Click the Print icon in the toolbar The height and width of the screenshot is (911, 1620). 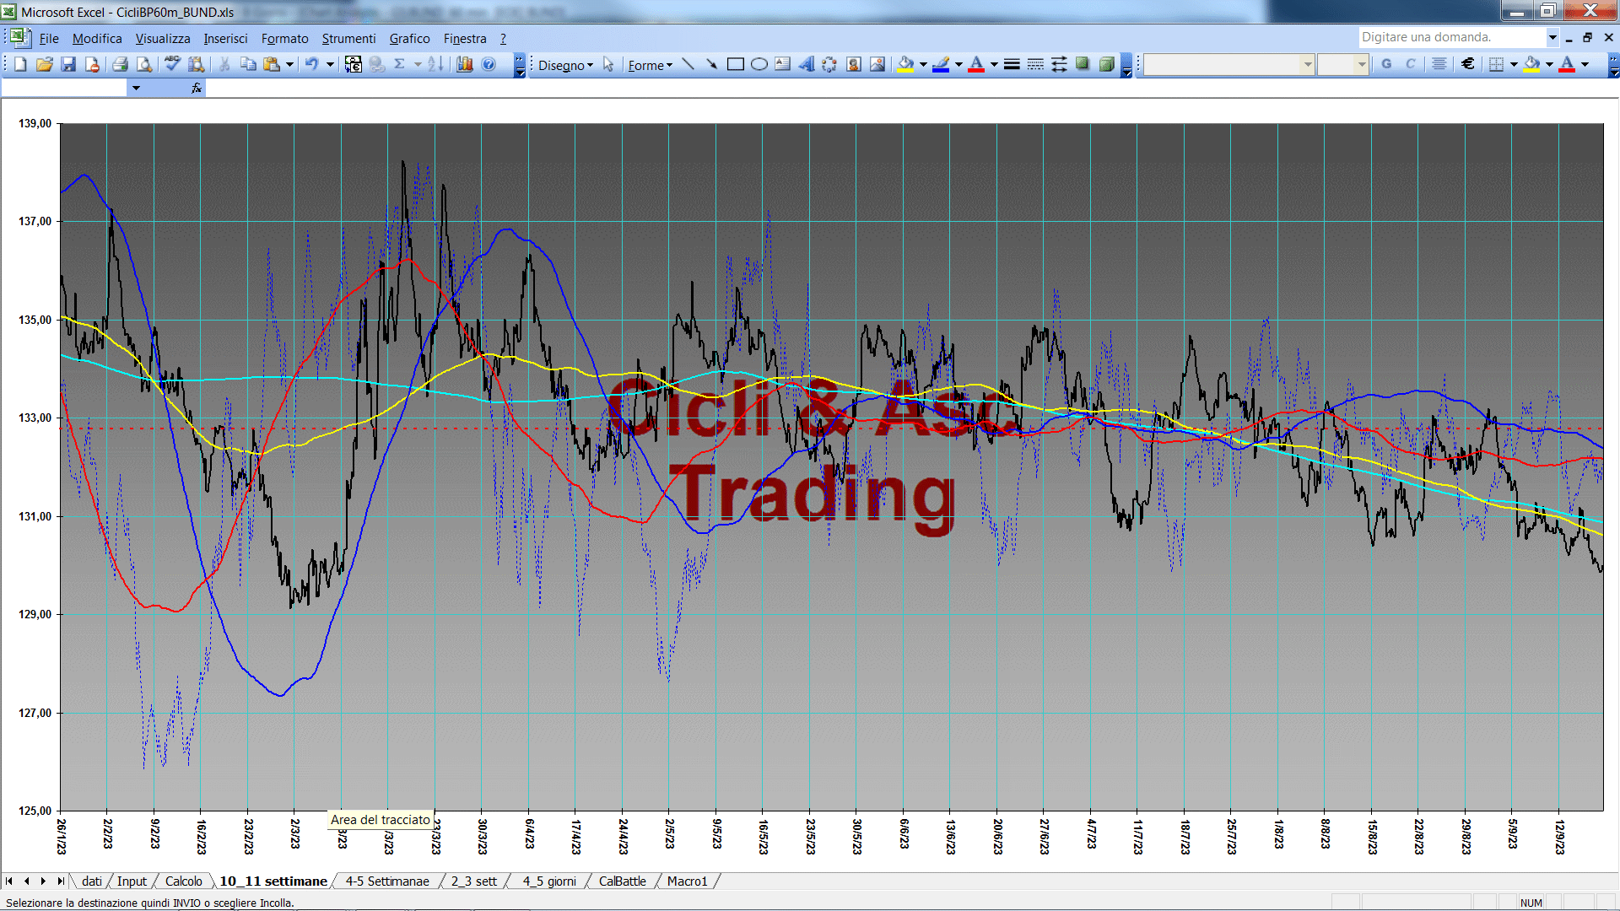click(120, 64)
